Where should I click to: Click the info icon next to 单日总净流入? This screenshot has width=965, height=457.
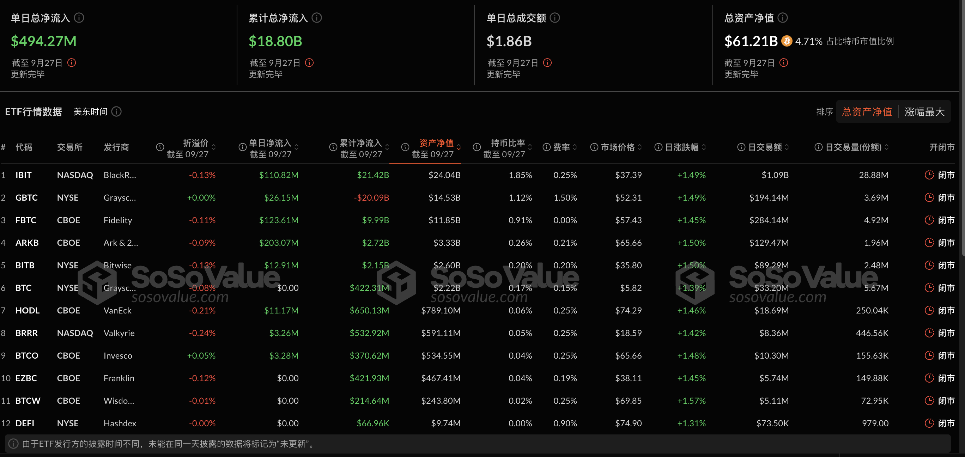coord(79,18)
